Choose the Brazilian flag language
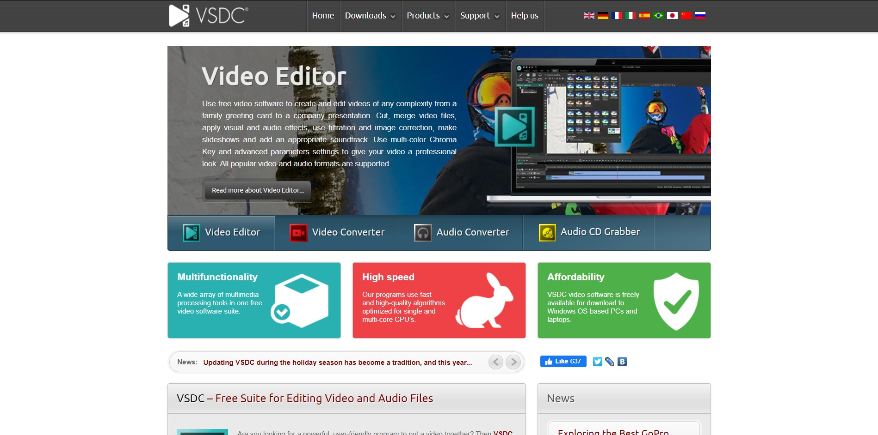The width and height of the screenshot is (878, 435). coord(658,15)
